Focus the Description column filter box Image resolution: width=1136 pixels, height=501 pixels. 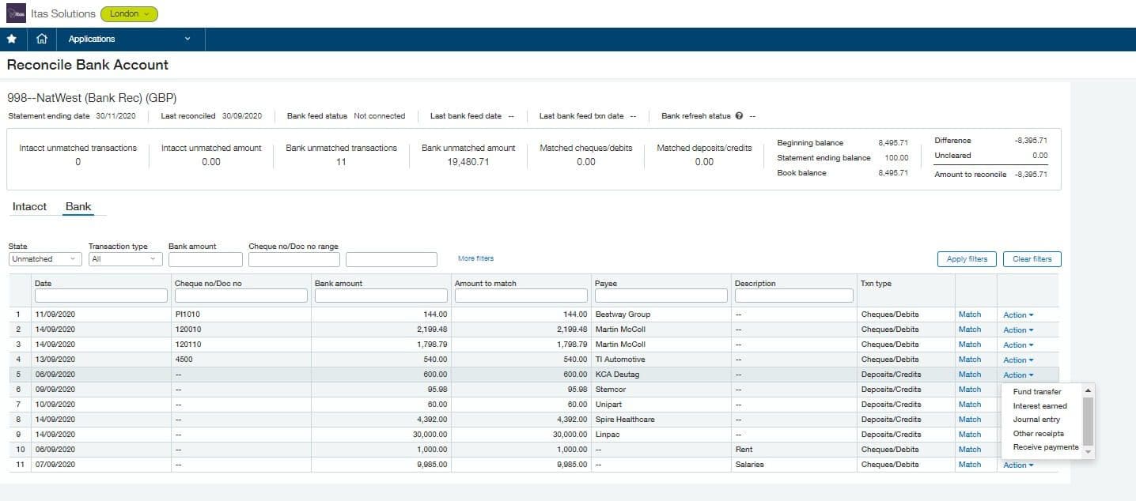(794, 296)
